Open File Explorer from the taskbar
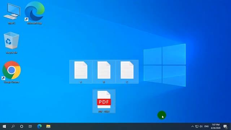 click(x=48, y=126)
